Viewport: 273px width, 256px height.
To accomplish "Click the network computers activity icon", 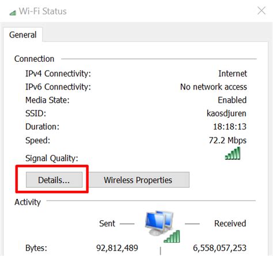I will 160,223.
